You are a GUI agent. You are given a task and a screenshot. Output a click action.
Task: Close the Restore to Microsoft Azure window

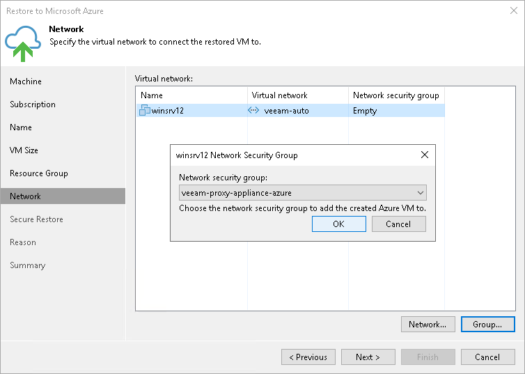pos(514,10)
